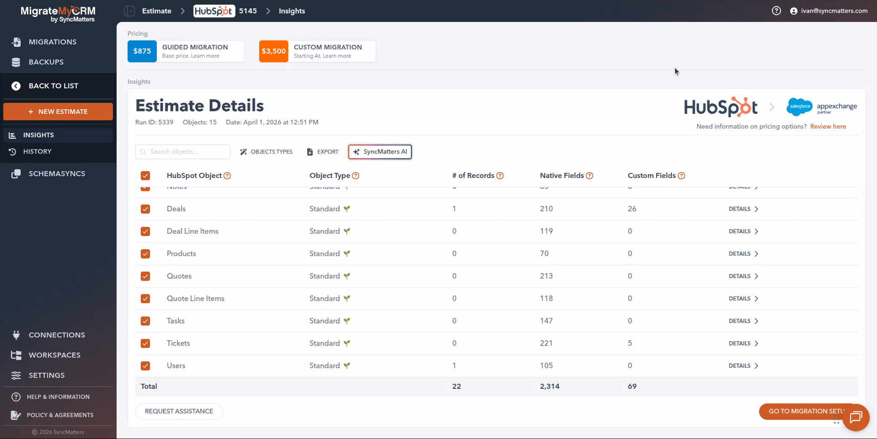
Task: Expand Details for Users row
Action: click(x=743, y=366)
